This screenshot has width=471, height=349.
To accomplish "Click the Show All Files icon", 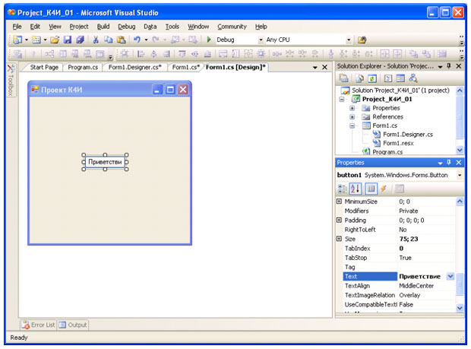I will (359, 78).
